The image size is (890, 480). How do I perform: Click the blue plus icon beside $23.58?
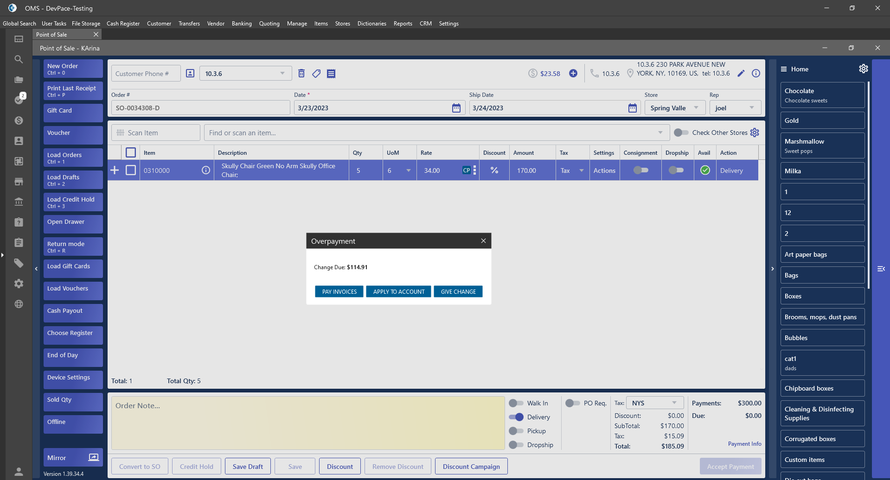coord(573,73)
